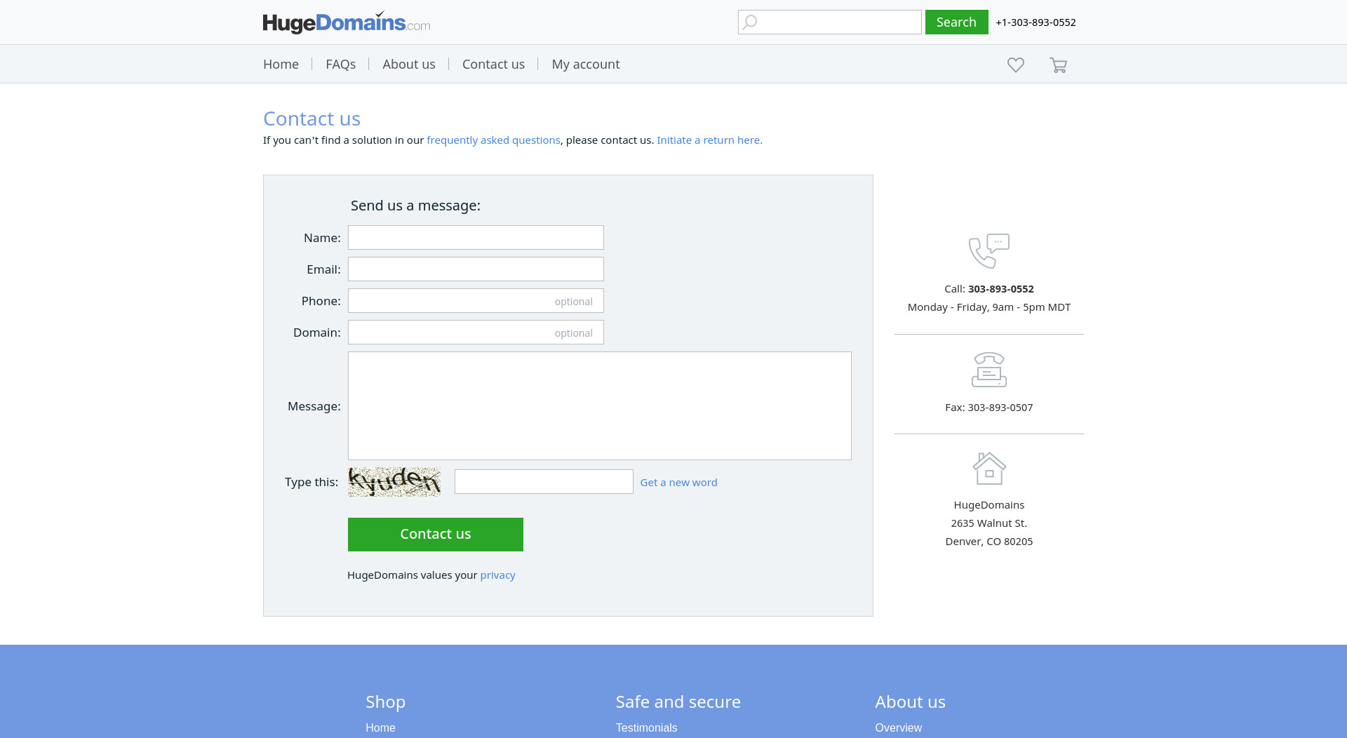Click the green Search button
1347x738 pixels.
tap(956, 22)
